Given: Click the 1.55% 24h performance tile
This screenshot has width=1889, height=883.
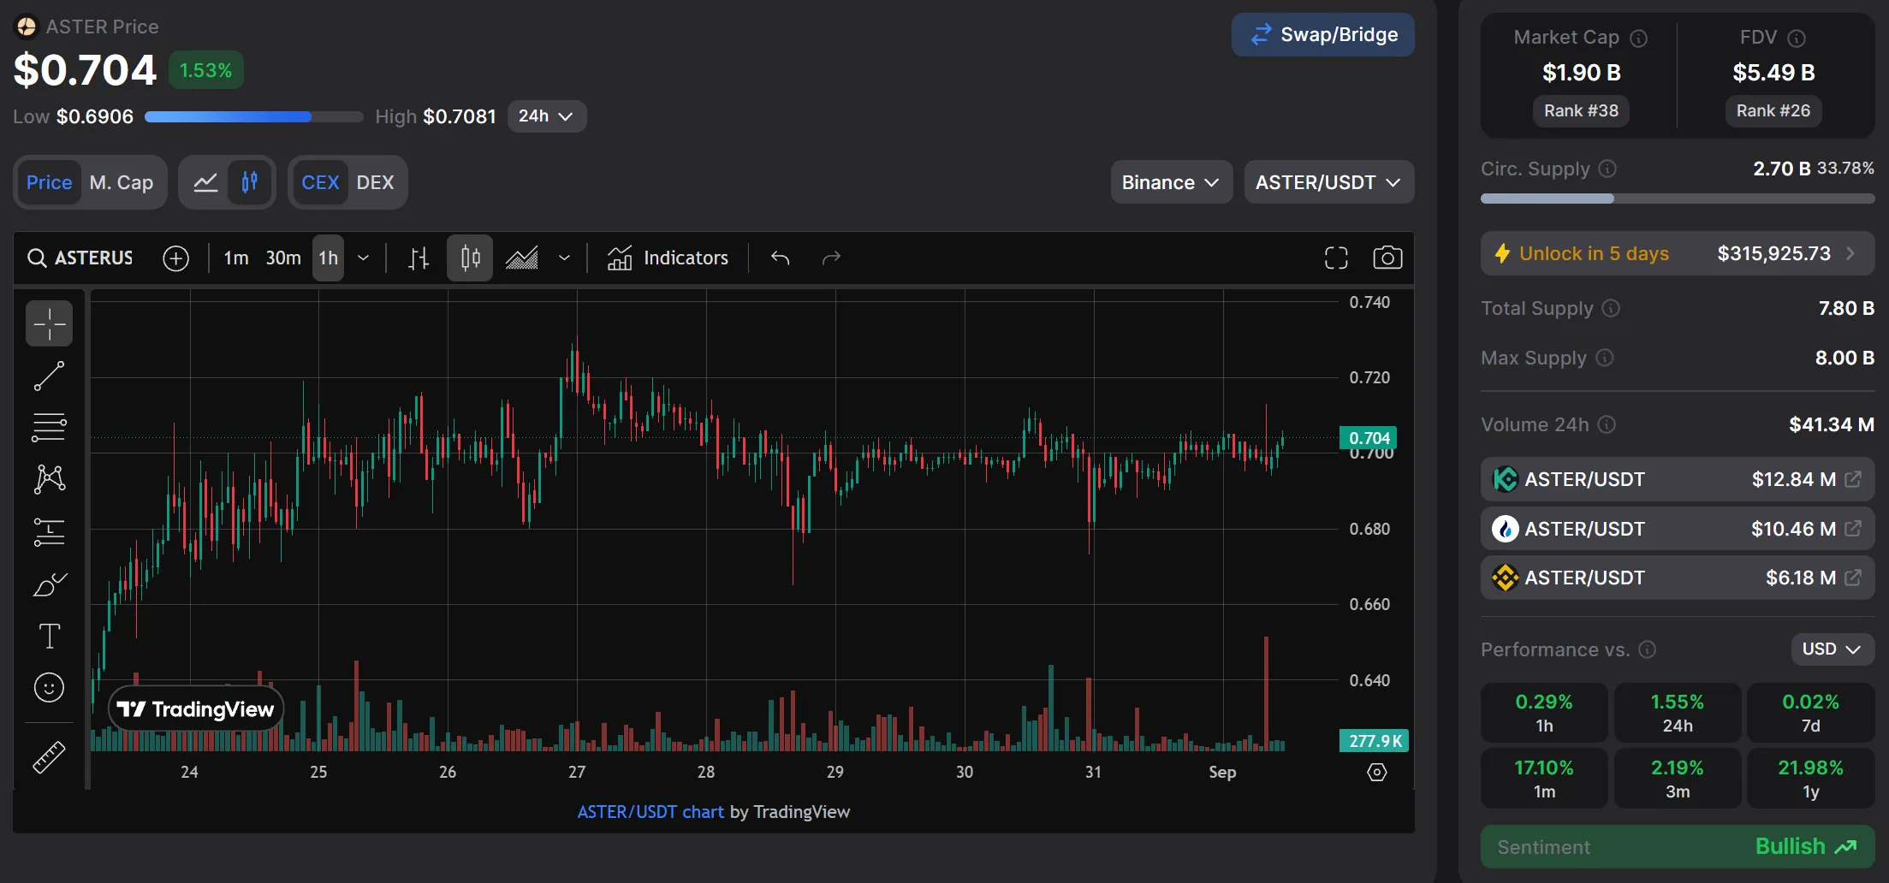Looking at the screenshot, I should point(1678,713).
